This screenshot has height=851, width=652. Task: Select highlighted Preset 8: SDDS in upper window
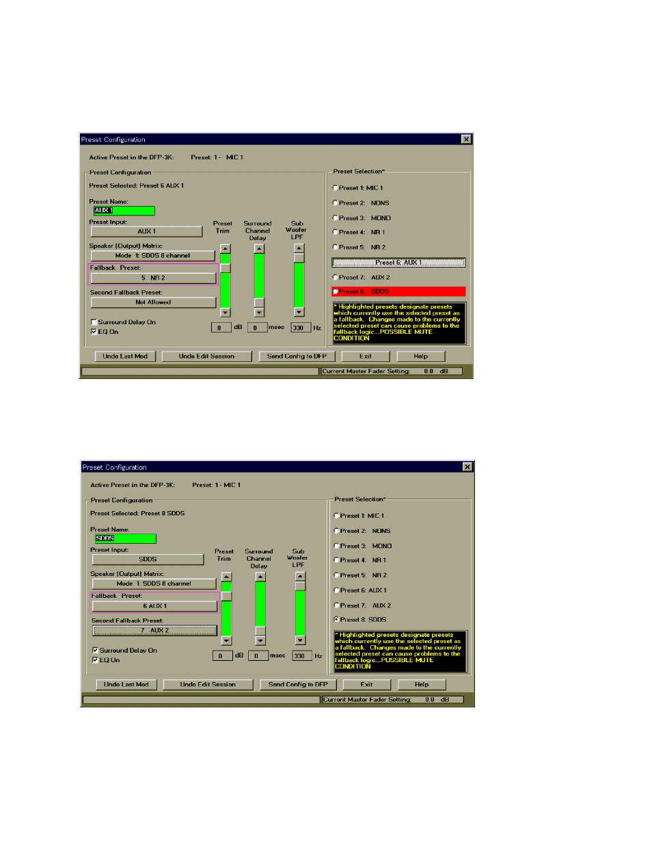click(x=398, y=291)
